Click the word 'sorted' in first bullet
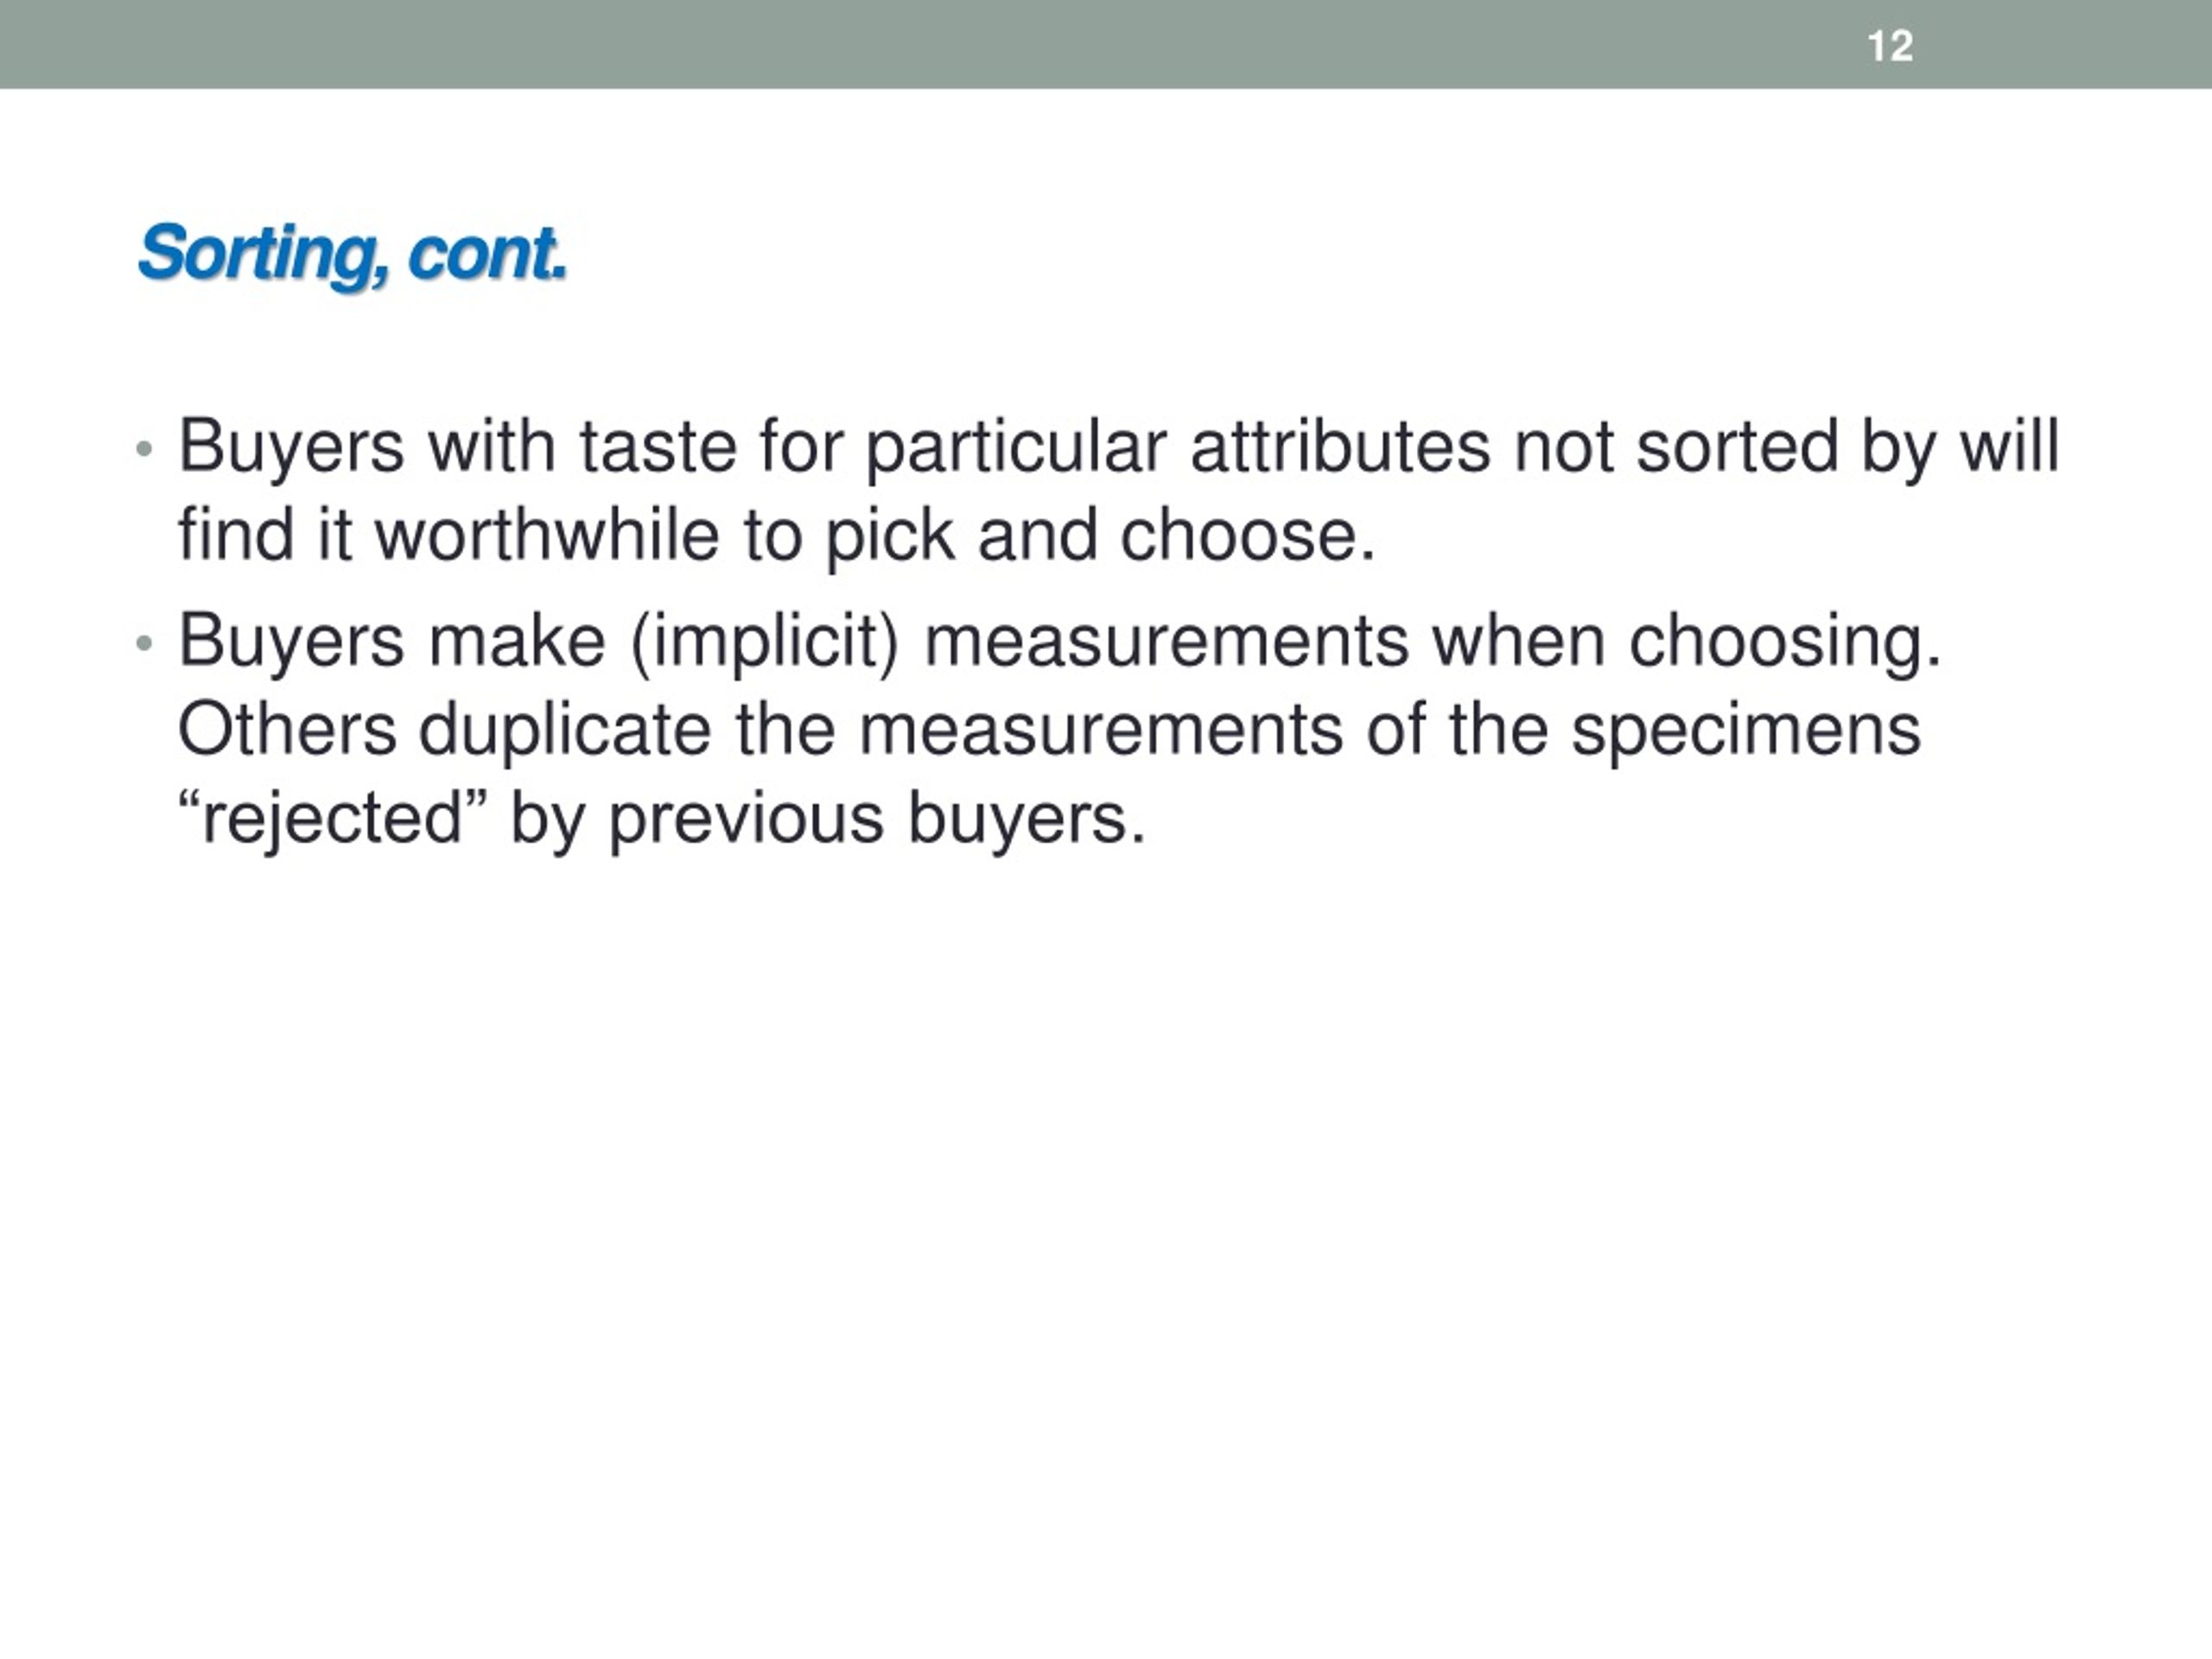 tap(1738, 446)
